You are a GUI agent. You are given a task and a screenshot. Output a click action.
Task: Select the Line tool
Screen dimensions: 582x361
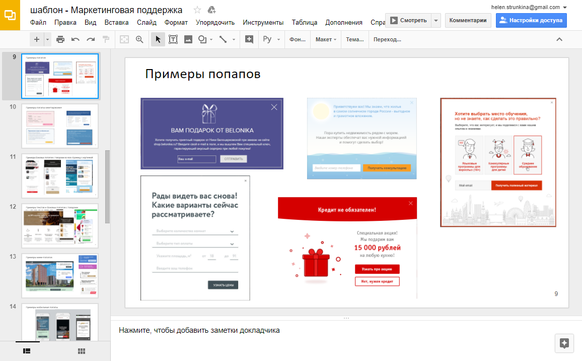[224, 39]
